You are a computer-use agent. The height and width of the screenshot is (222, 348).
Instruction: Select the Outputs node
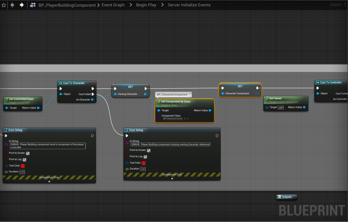286,197
